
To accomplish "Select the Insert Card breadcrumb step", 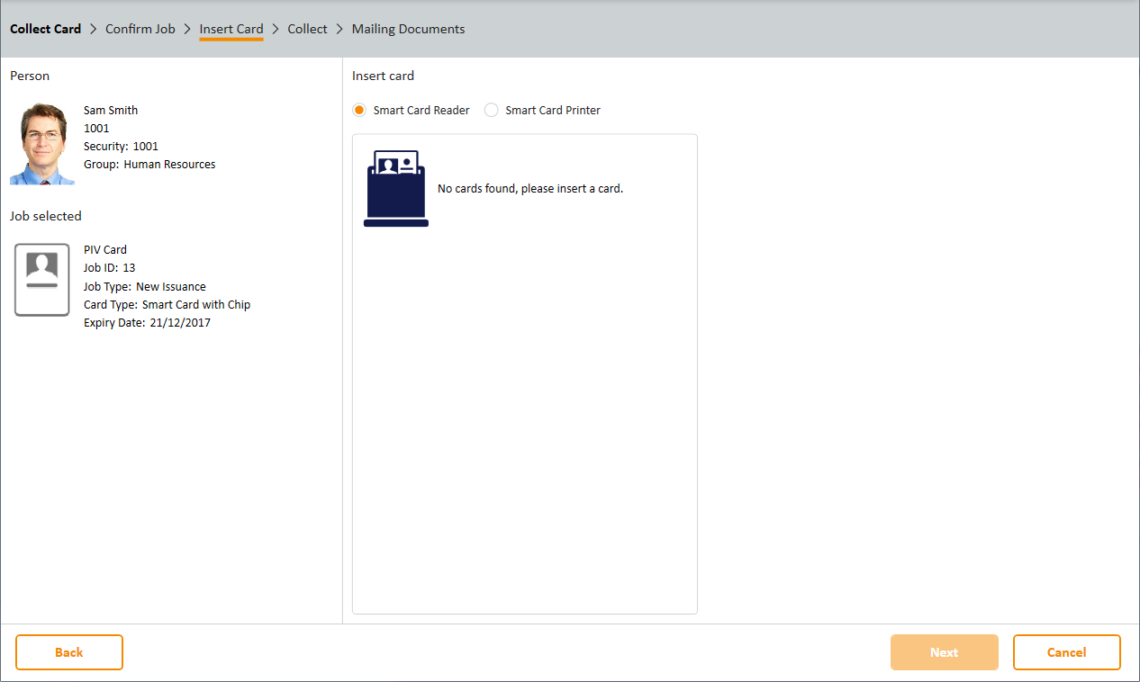I will tap(231, 29).
